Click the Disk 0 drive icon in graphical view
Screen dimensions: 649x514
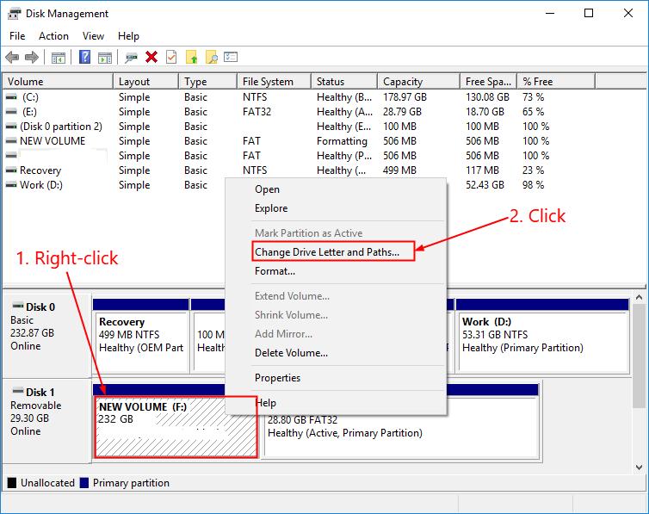point(18,307)
